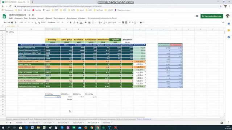The height and width of the screenshot is (130, 232).
Task: Open the font size dropdown
Action: 65,22
